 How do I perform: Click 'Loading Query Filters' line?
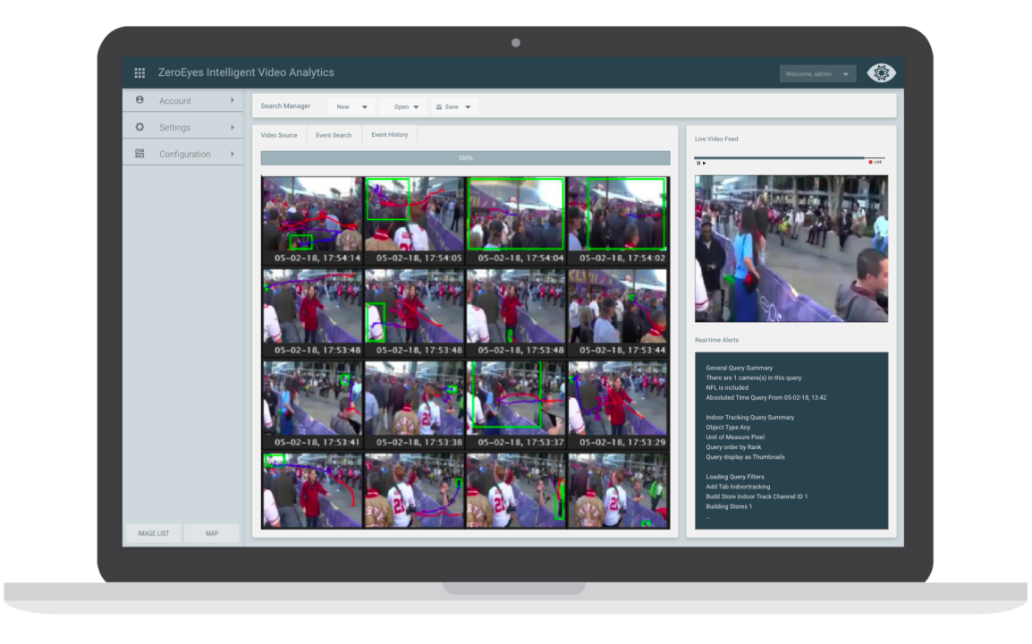coord(735,477)
